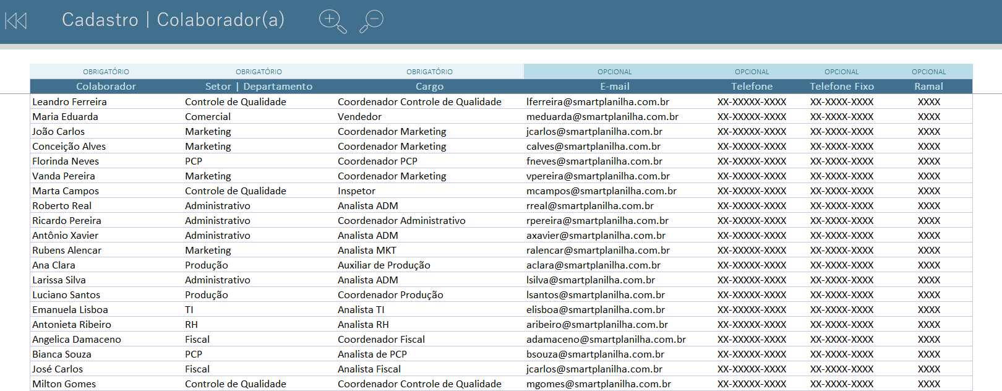Image resolution: width=1002 pixels, height=391 pixels.
Task: Click Emanuela Lisboa's TI department cell
Action: 189,310
